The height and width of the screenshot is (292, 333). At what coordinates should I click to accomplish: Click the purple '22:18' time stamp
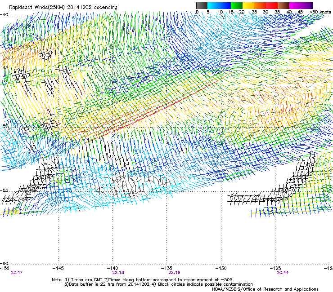[118, 273]
